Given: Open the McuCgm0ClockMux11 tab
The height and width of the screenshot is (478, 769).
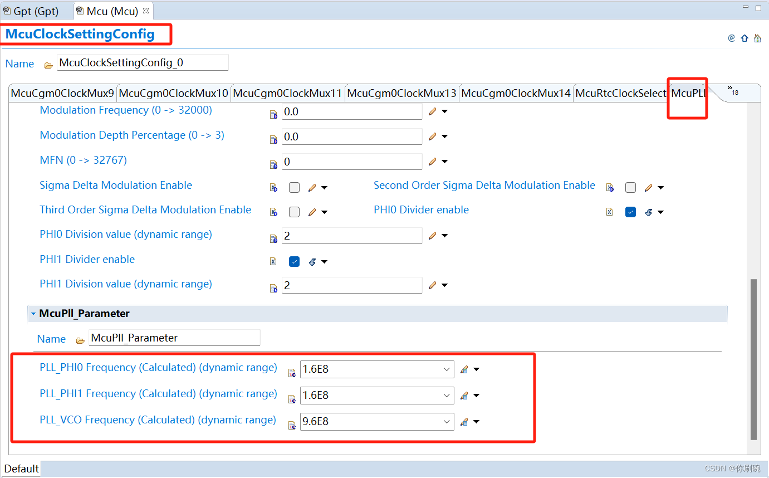Looking at the screenshot, I should click(x=287, y=93).
